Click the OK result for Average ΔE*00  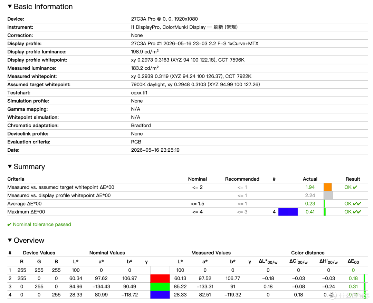tap(353, 203)
